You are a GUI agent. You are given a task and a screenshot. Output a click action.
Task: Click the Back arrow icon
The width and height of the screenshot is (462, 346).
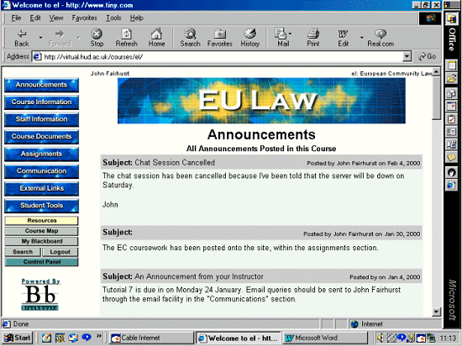tap(22, 34)
